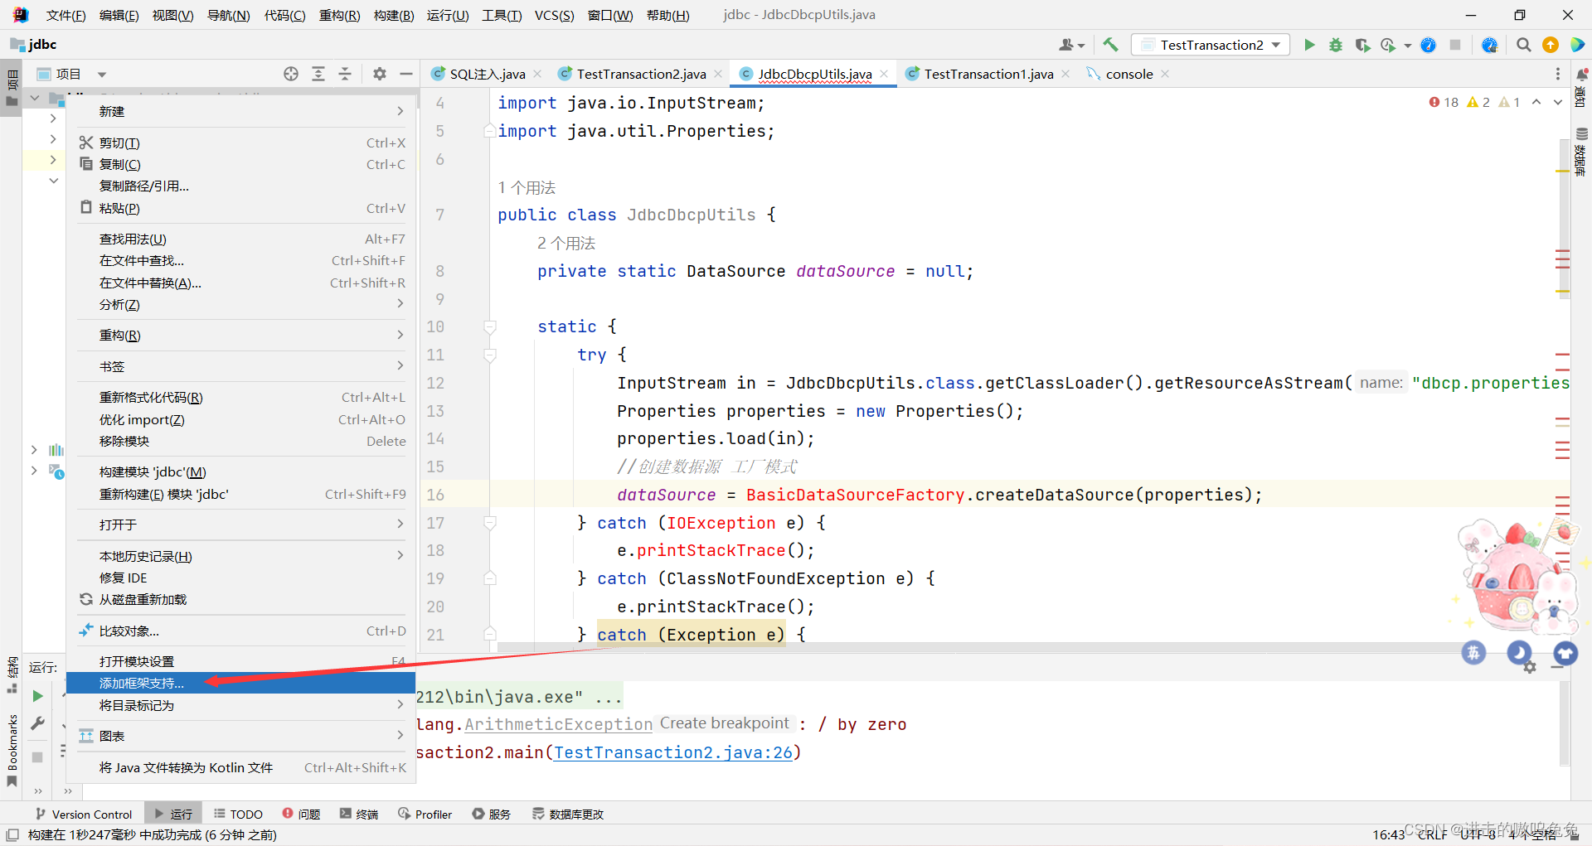Open 终端 terminal tool window

tap(358, 814)
